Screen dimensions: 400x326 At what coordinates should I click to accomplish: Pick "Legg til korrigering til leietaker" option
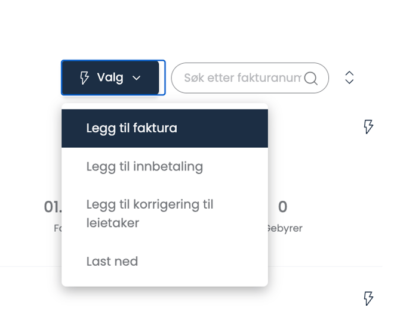pyautogui.click(x=149, y=204)
